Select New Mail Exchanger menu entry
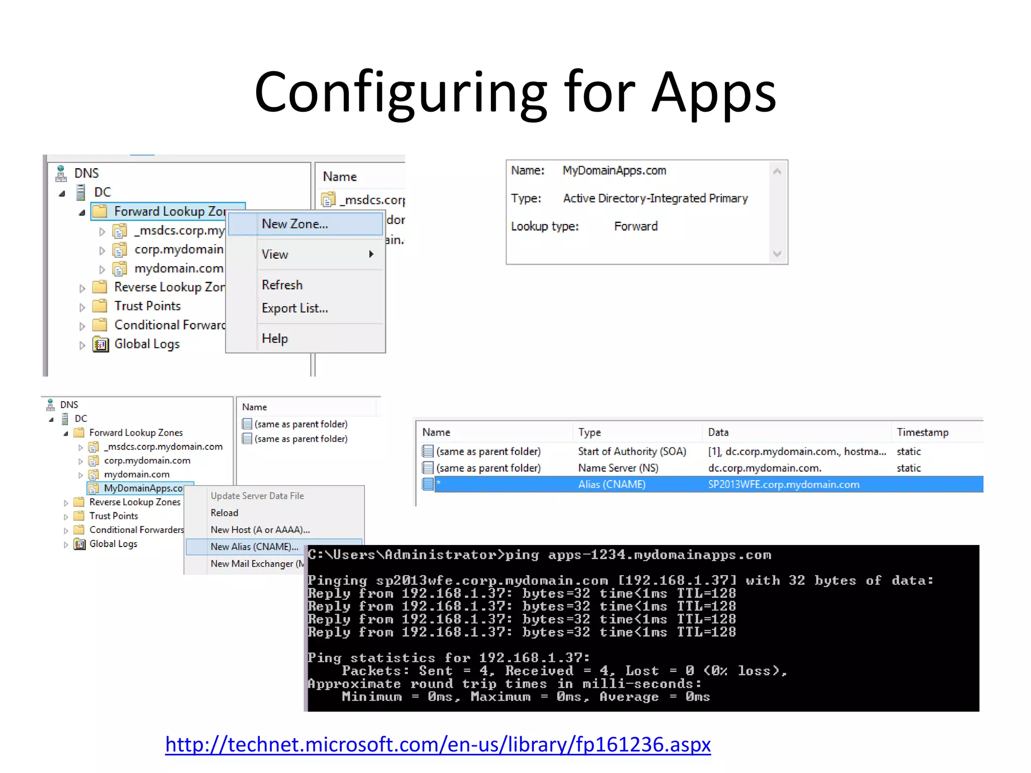 246,564
